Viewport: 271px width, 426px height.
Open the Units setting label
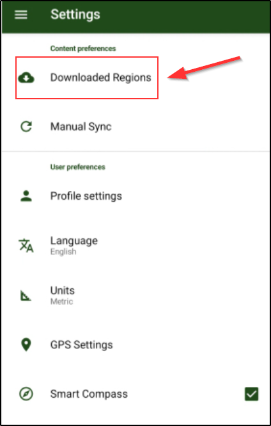63,290
